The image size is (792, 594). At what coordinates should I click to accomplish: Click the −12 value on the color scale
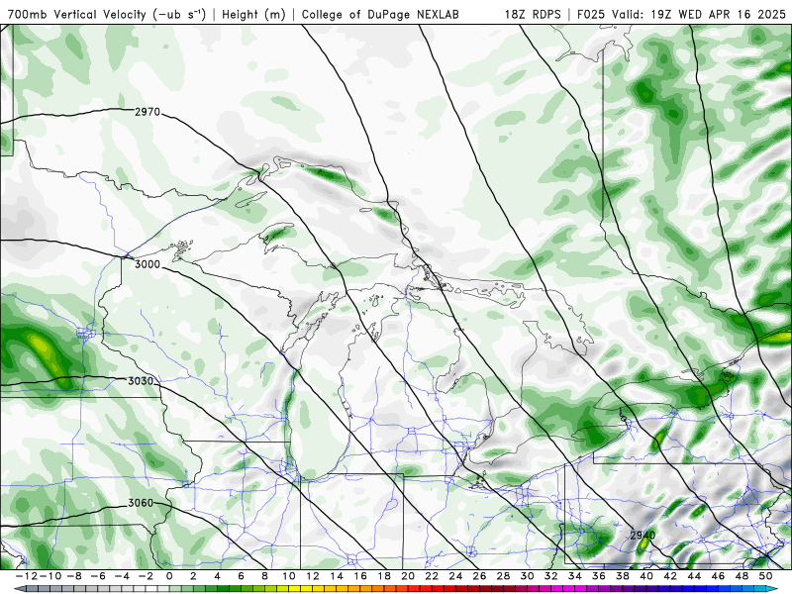(x=27, y=576)
